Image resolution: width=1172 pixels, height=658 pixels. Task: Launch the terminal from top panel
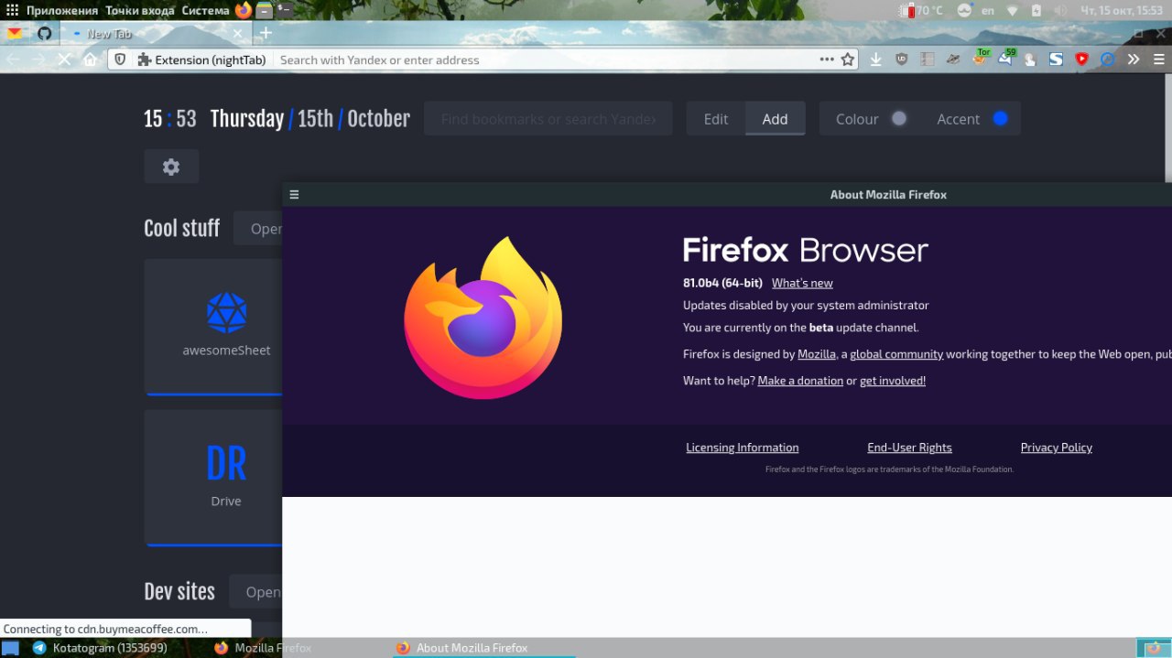[285, 10]
